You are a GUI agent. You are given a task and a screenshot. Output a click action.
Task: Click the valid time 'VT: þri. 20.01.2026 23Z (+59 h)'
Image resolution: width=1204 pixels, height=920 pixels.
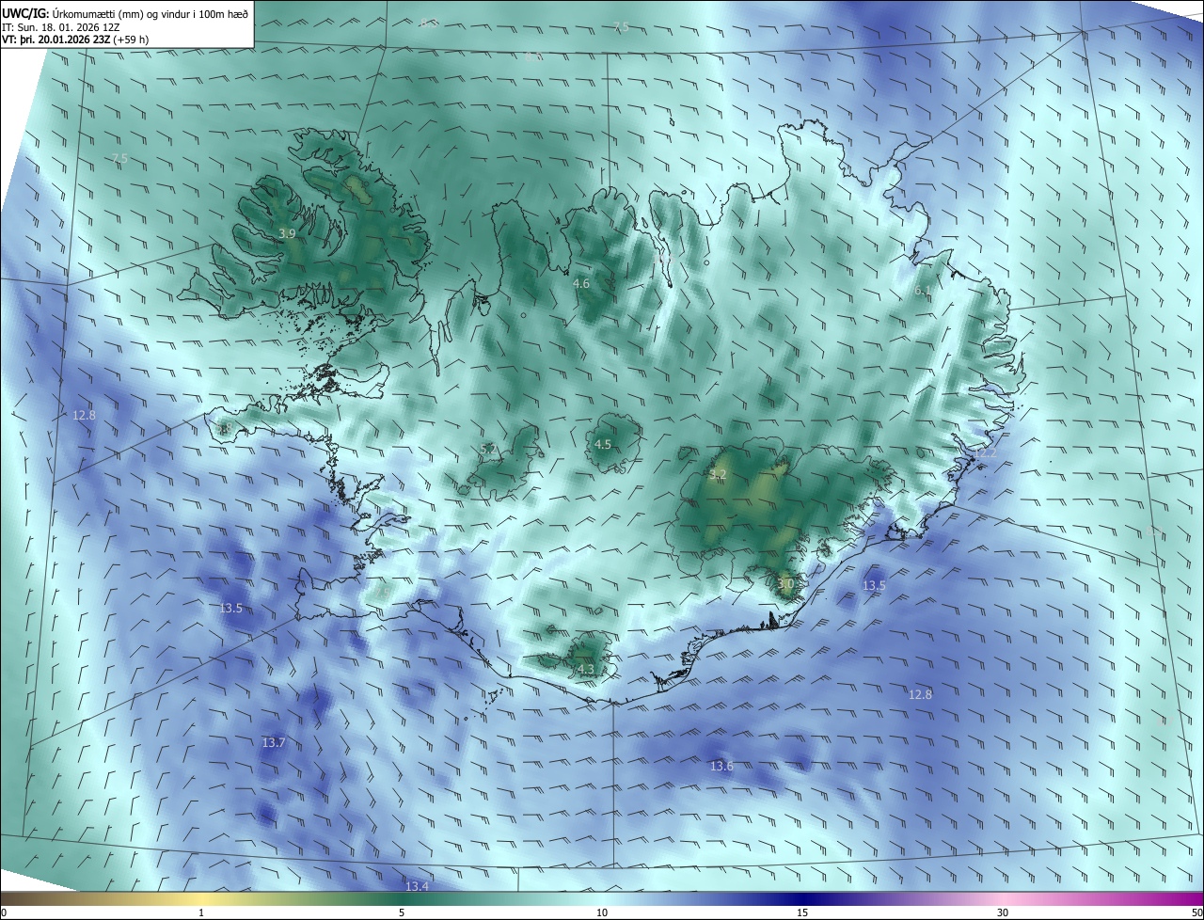(x=75, y=40)
